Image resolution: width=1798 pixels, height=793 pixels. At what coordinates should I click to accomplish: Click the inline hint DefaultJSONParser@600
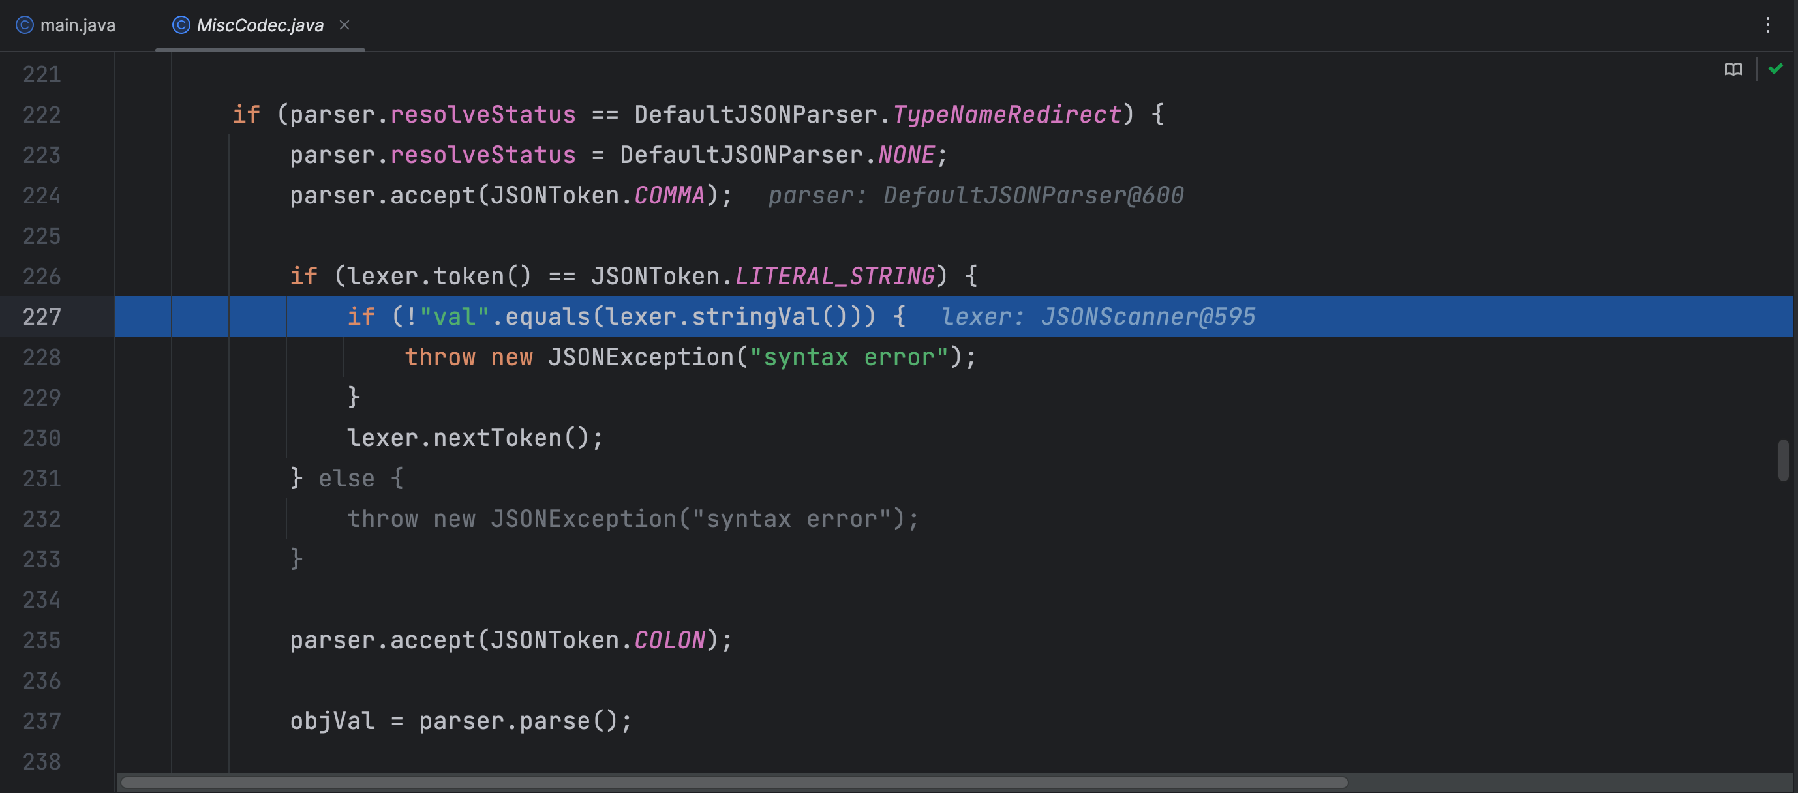point(1033,195)
